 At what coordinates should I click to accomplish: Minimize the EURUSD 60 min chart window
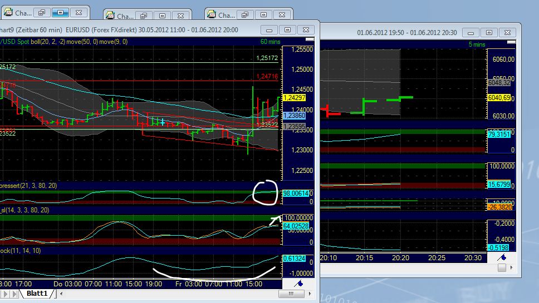pyautogui.click(x=269, y=30)
